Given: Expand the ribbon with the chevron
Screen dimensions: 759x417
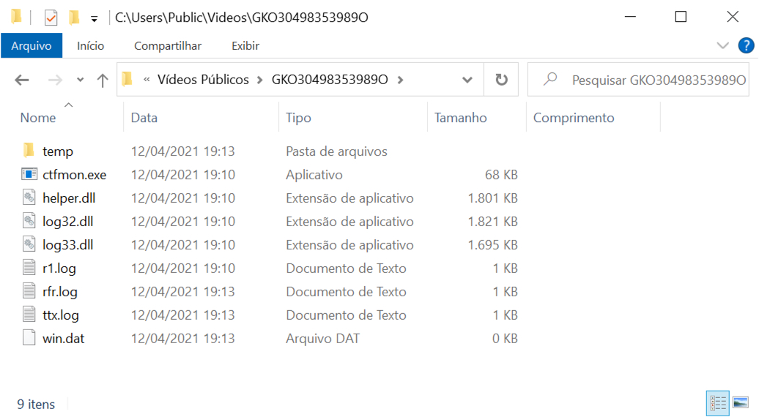Looking at the screenshot, I should [722, 45].
